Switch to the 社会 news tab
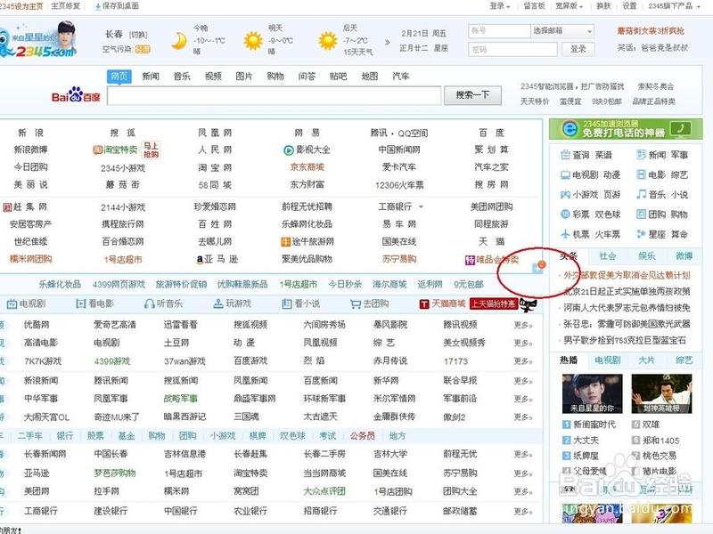The width and height of the screenshot is (713, 534). pyautogui.click(x=608, y=256)
